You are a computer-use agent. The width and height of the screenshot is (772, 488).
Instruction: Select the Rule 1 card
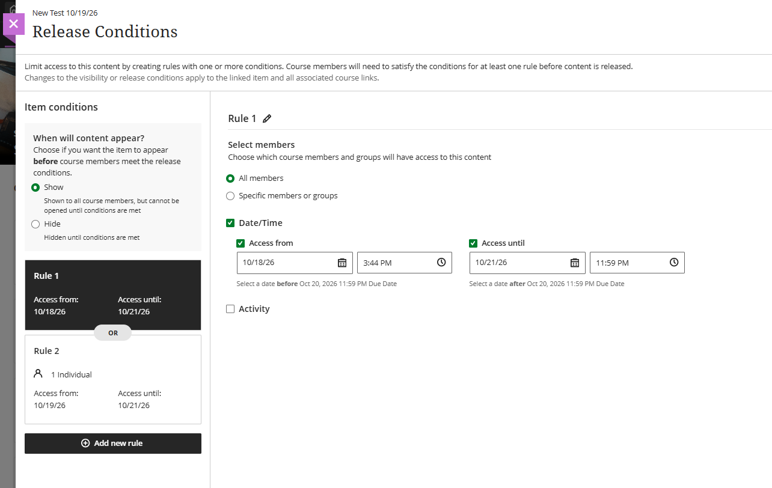tap(113, 295)
